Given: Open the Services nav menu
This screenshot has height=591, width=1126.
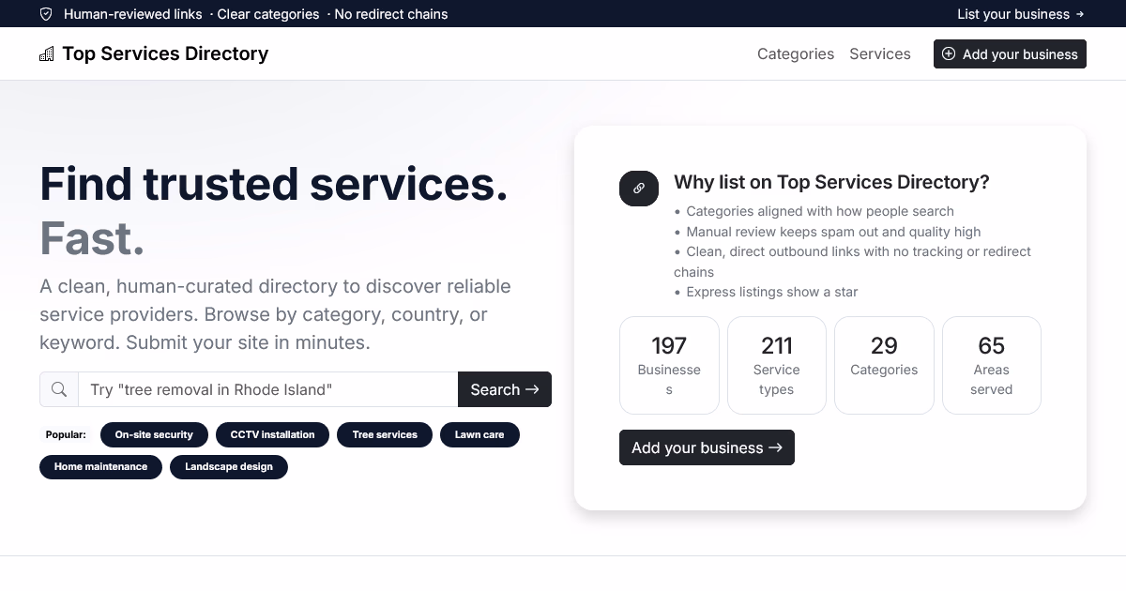Looking at the screenshot, I should (879, 54).
